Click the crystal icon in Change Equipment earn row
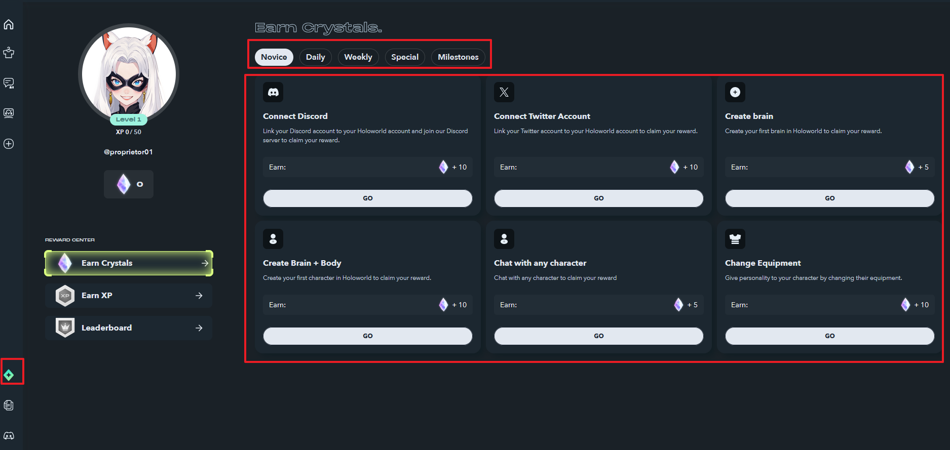 905,305
